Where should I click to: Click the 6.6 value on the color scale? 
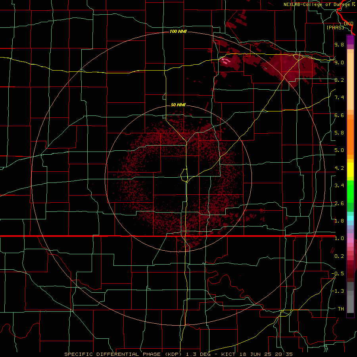[x=339, y=115]
